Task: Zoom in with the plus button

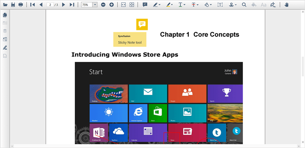Action: tap(111, 5)
